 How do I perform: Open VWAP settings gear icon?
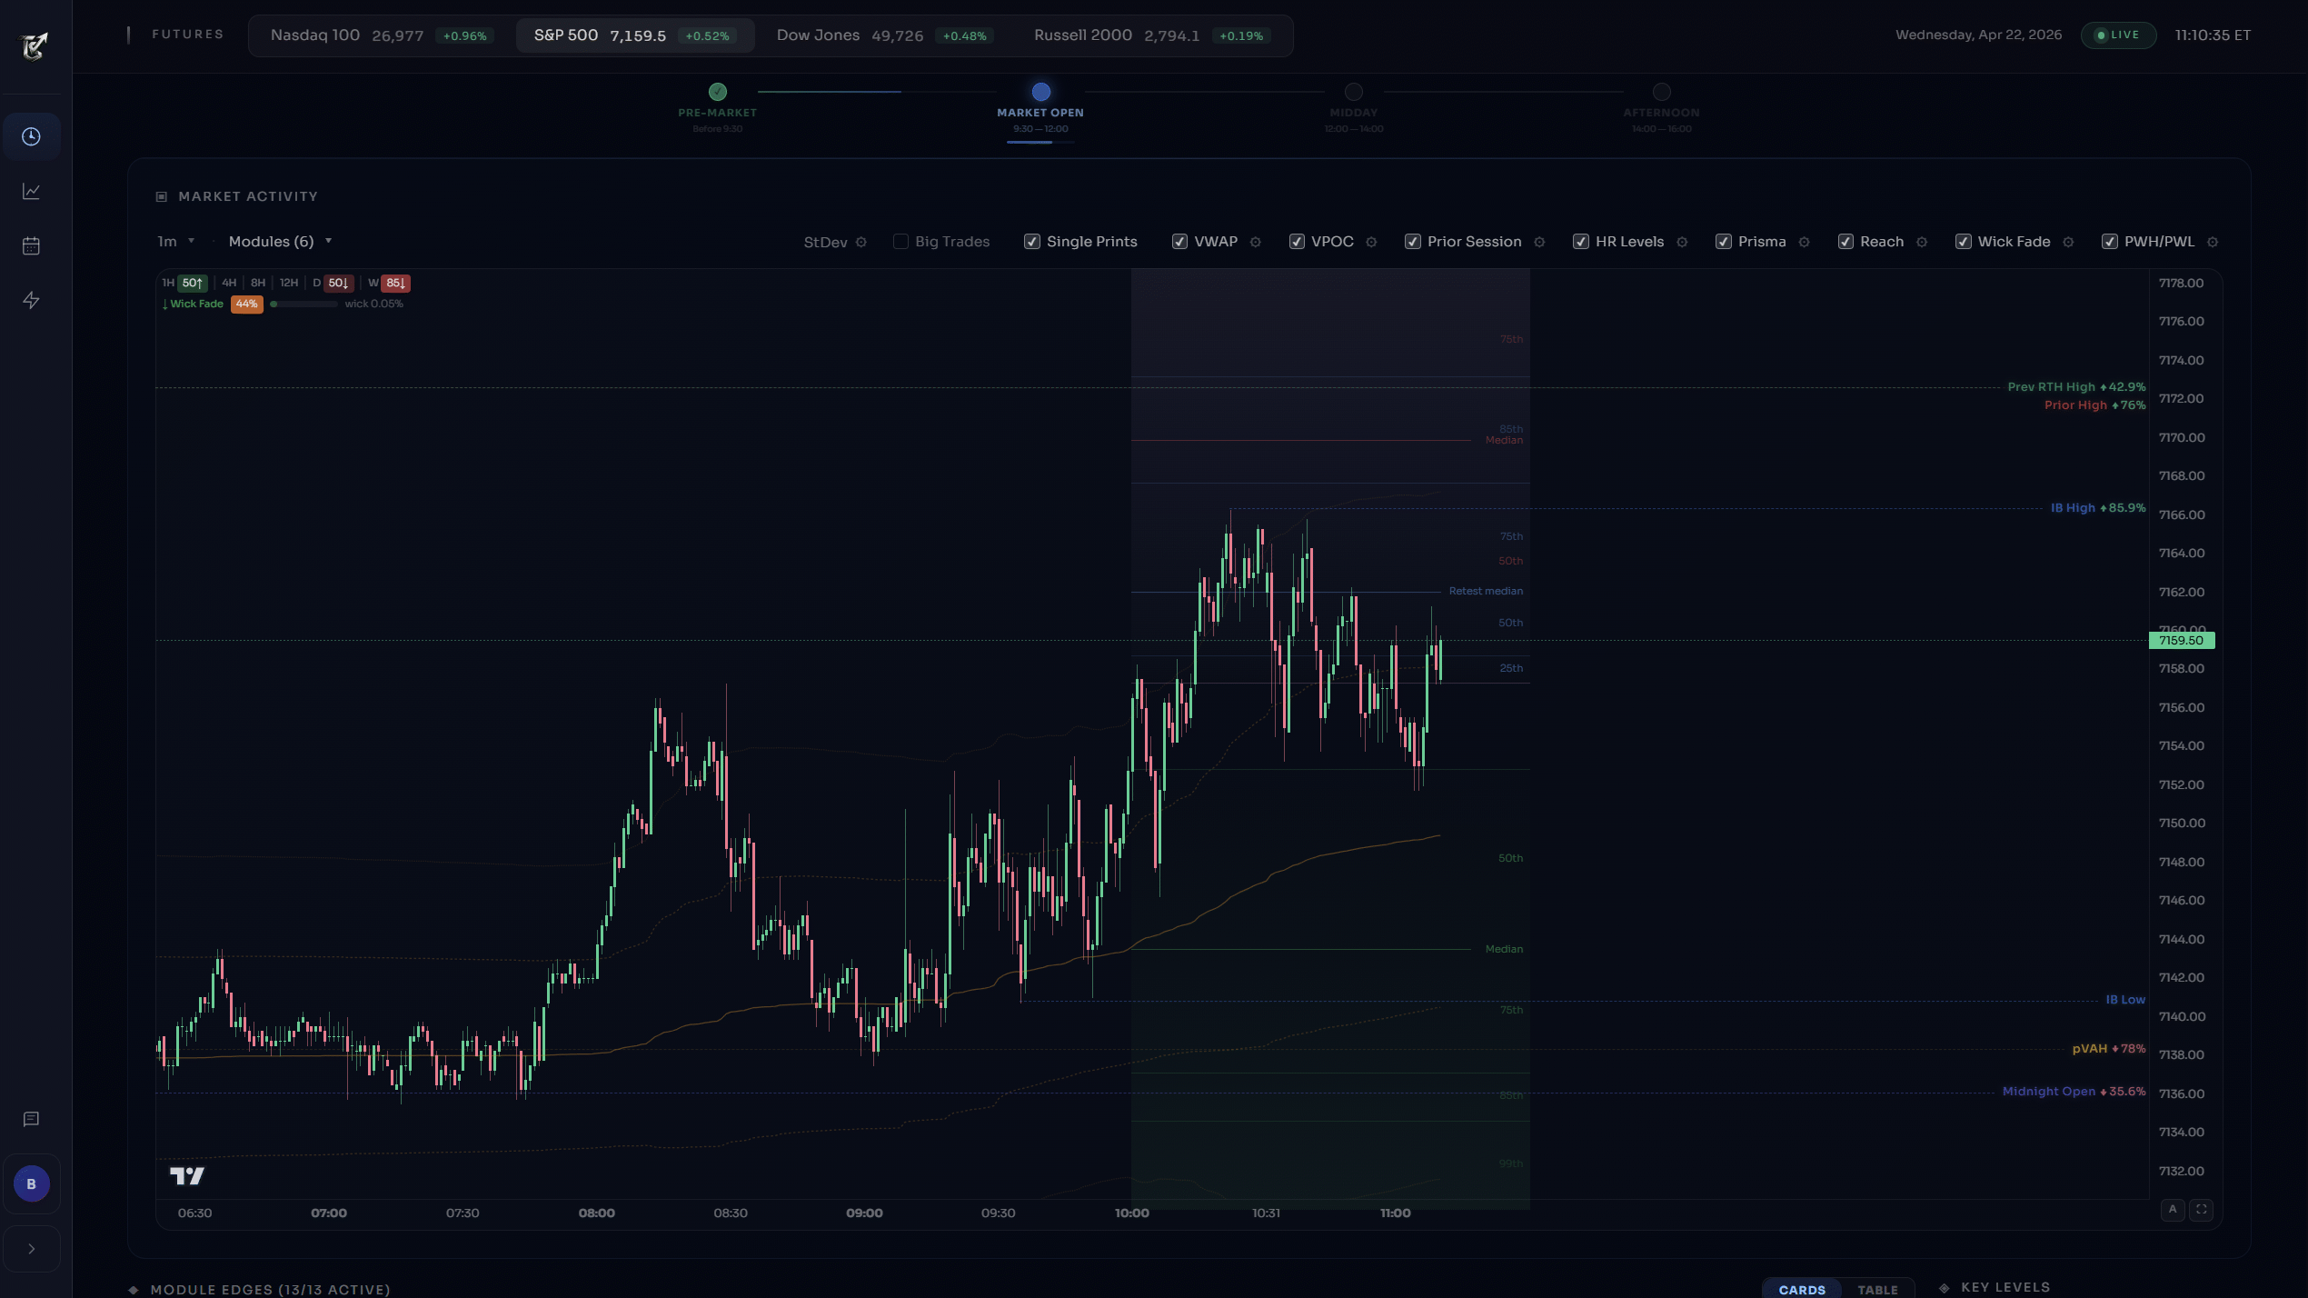tap(1255, 242)
